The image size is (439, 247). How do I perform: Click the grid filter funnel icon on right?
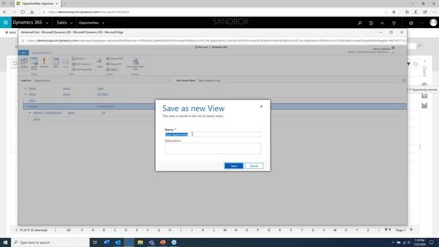click(x=409, y=64)
